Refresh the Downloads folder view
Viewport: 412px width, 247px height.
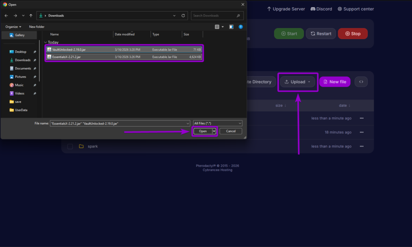pyautogui.click(x=183, y=15)
